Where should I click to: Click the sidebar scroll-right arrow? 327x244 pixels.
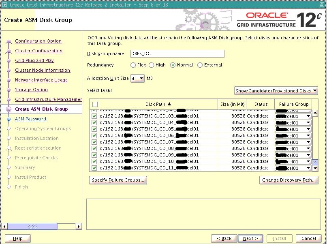pyautogui.click(x=79, y=227)
